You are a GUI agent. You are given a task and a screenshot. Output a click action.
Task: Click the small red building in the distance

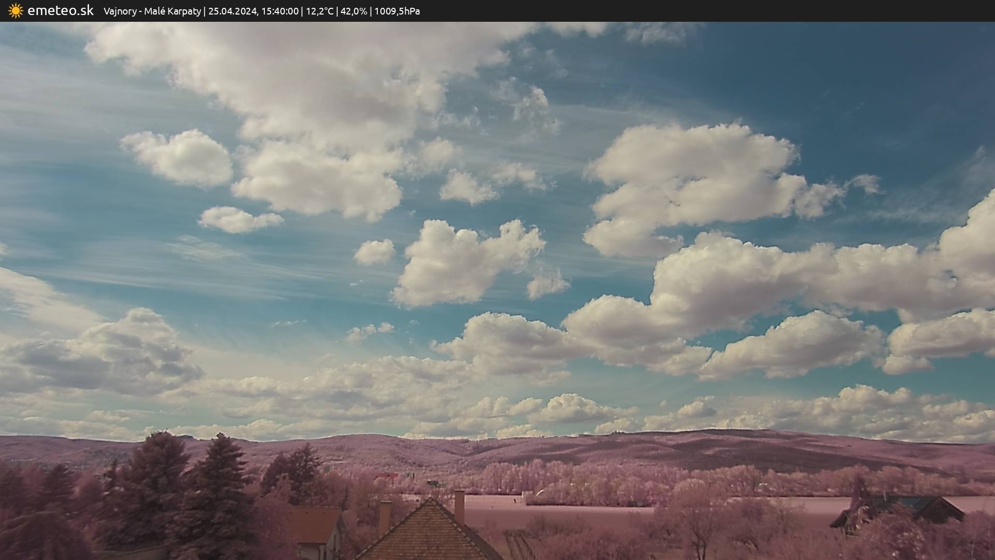(386, 476)
